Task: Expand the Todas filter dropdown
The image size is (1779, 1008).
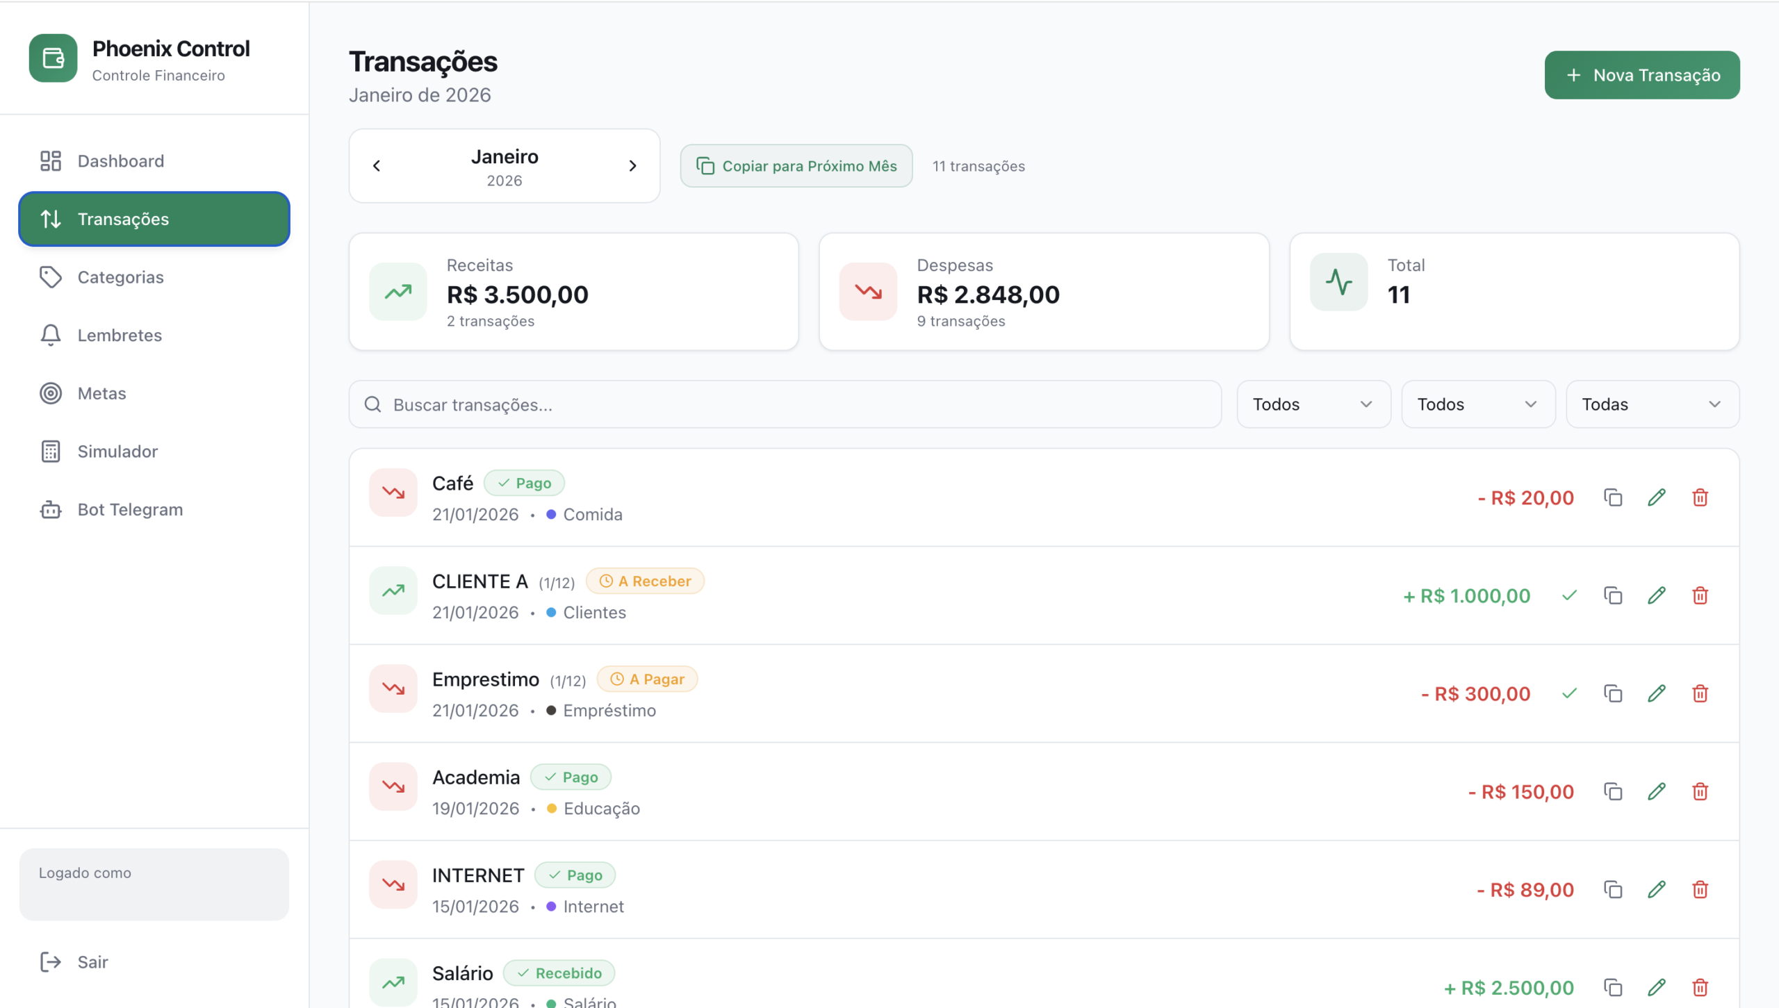Action: pos(1653,404)
